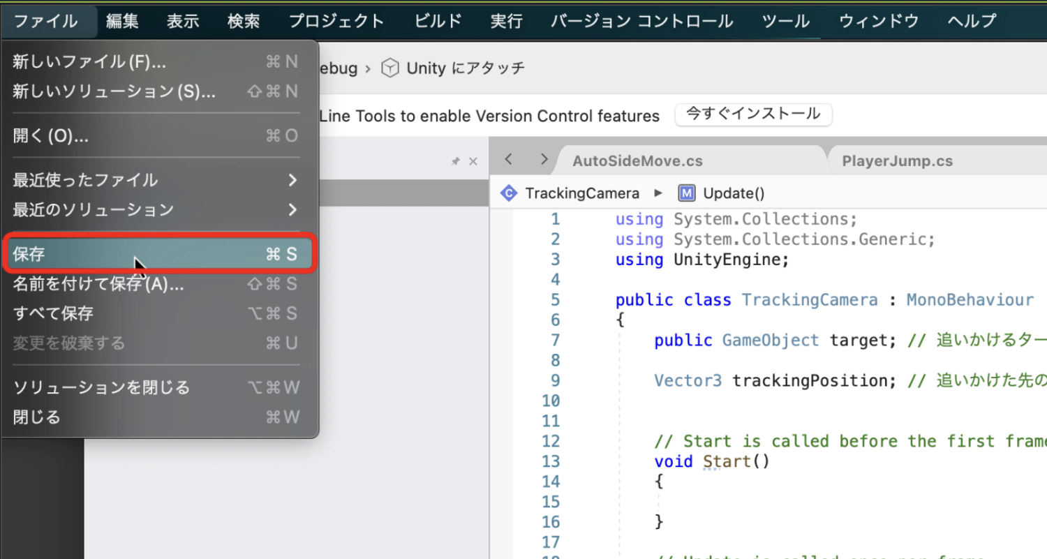Click the pin icon on the side panel
Screen dimensions: 1047x559
pos(455,161)
